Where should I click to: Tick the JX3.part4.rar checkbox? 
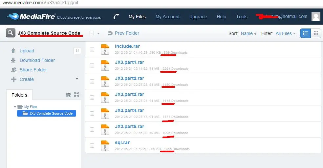click(92, 114)
